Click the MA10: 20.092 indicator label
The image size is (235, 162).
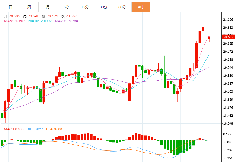pyautogui.click(x=40, y=21)
